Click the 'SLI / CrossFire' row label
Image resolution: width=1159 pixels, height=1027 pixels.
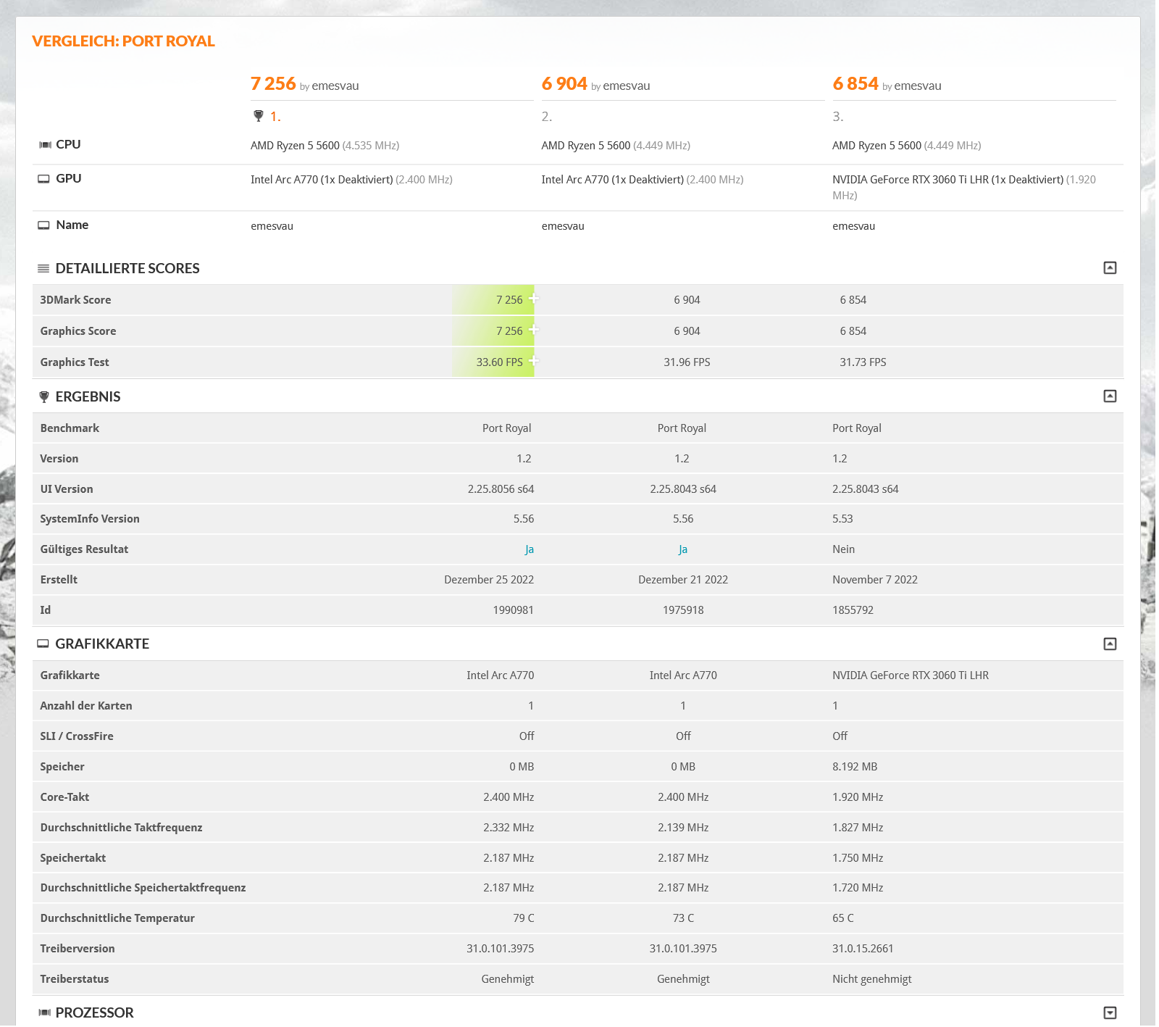click(x=77, y=736)
